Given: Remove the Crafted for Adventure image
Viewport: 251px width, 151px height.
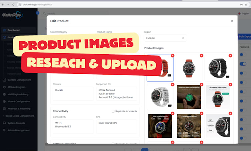Looking at the screenshot, I should [x=202, y=113].
